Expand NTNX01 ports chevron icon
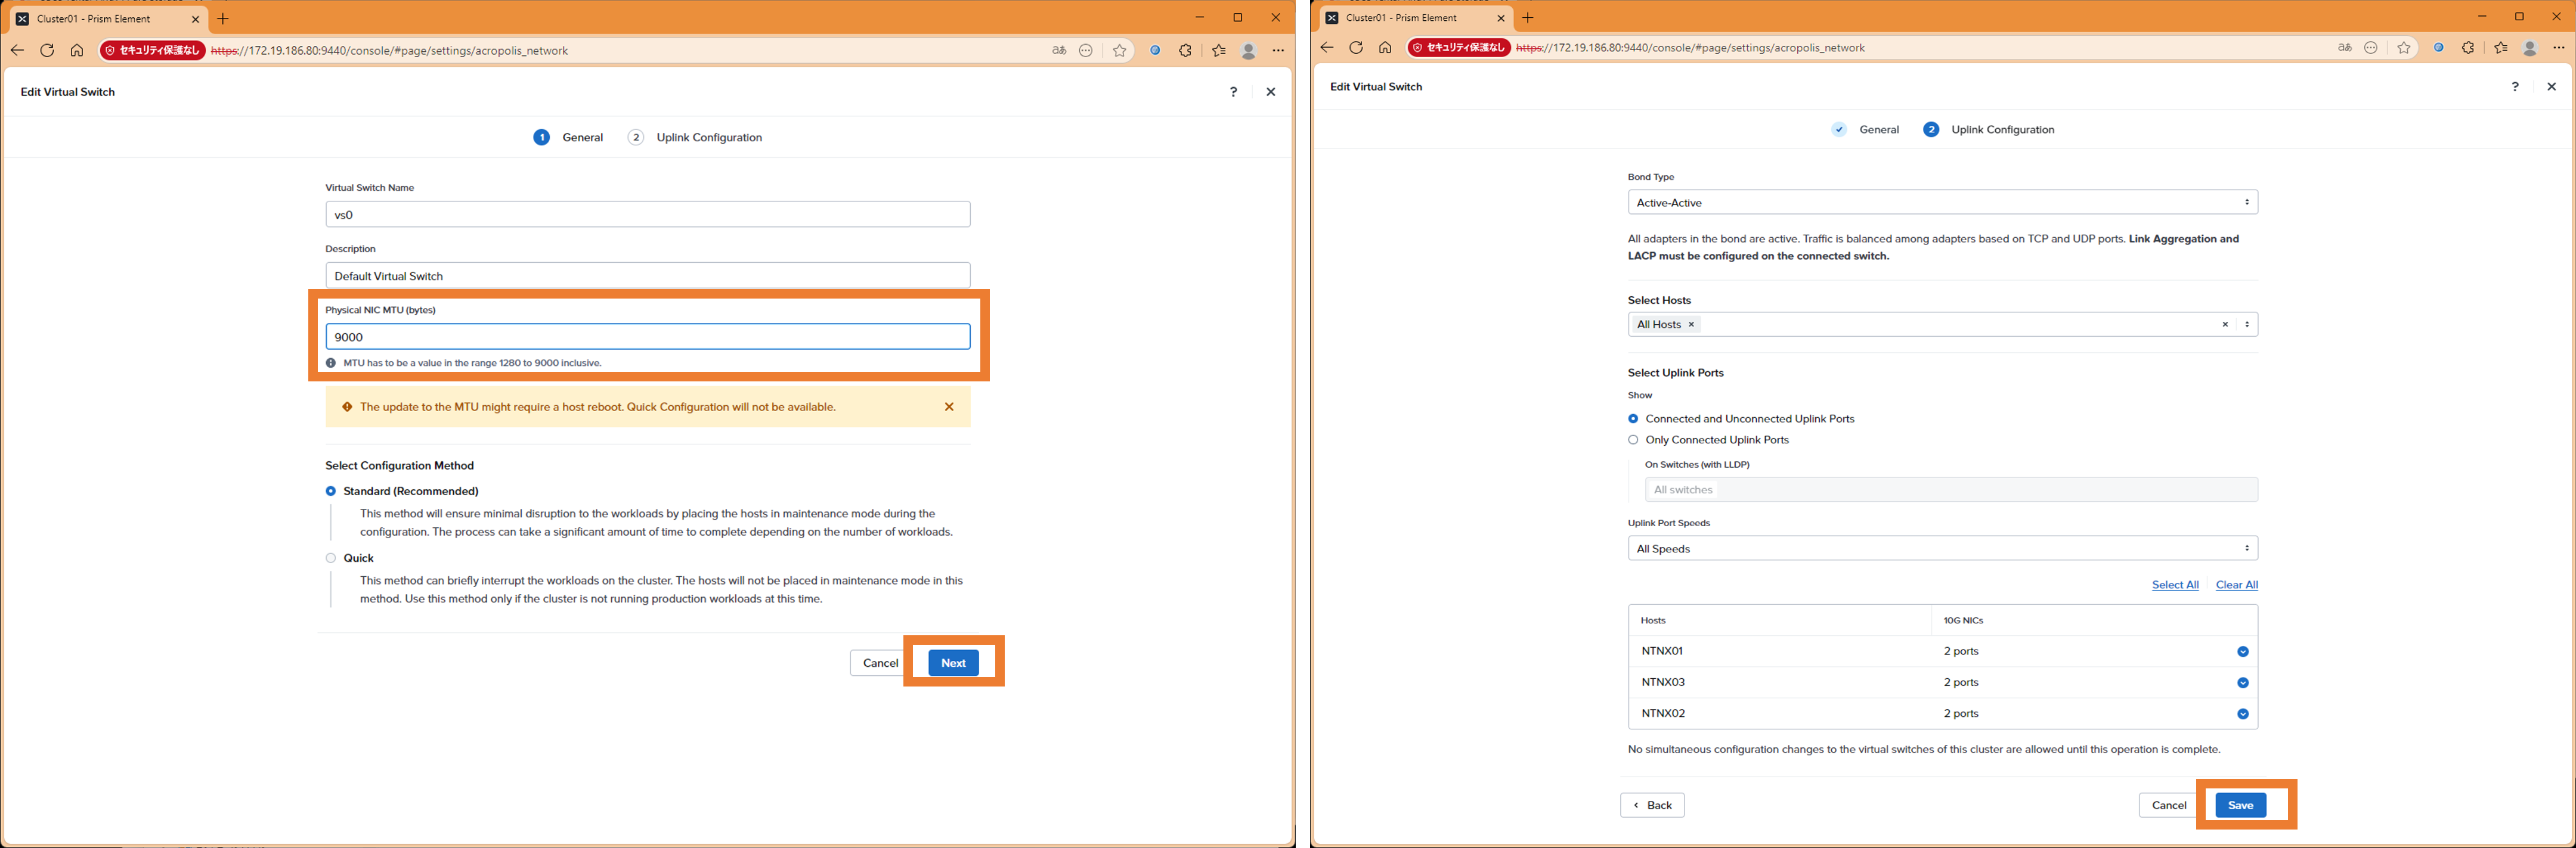Screen dimensions: 2576x848 pyautogui.click(x=2242, y=652)
